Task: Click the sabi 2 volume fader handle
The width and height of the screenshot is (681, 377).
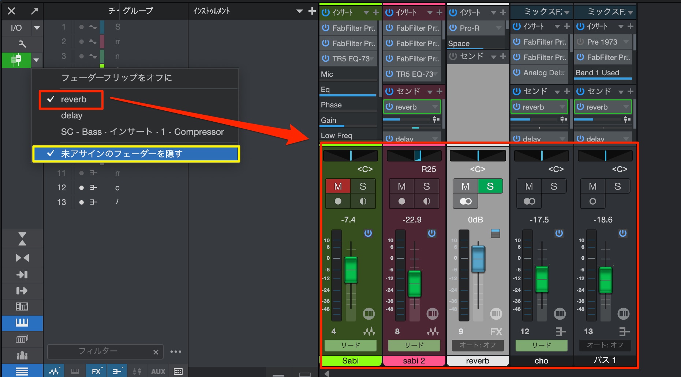Action: [x=415, y=283]
